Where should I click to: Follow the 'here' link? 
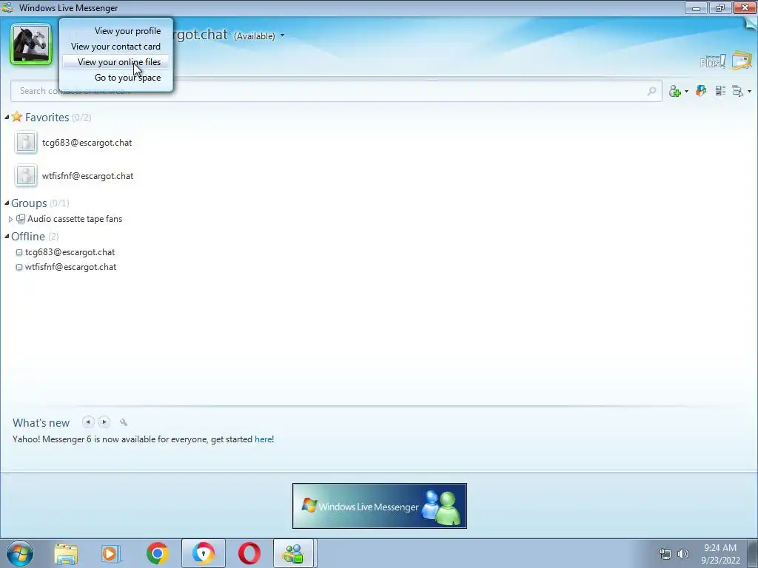tap(263, 439)
